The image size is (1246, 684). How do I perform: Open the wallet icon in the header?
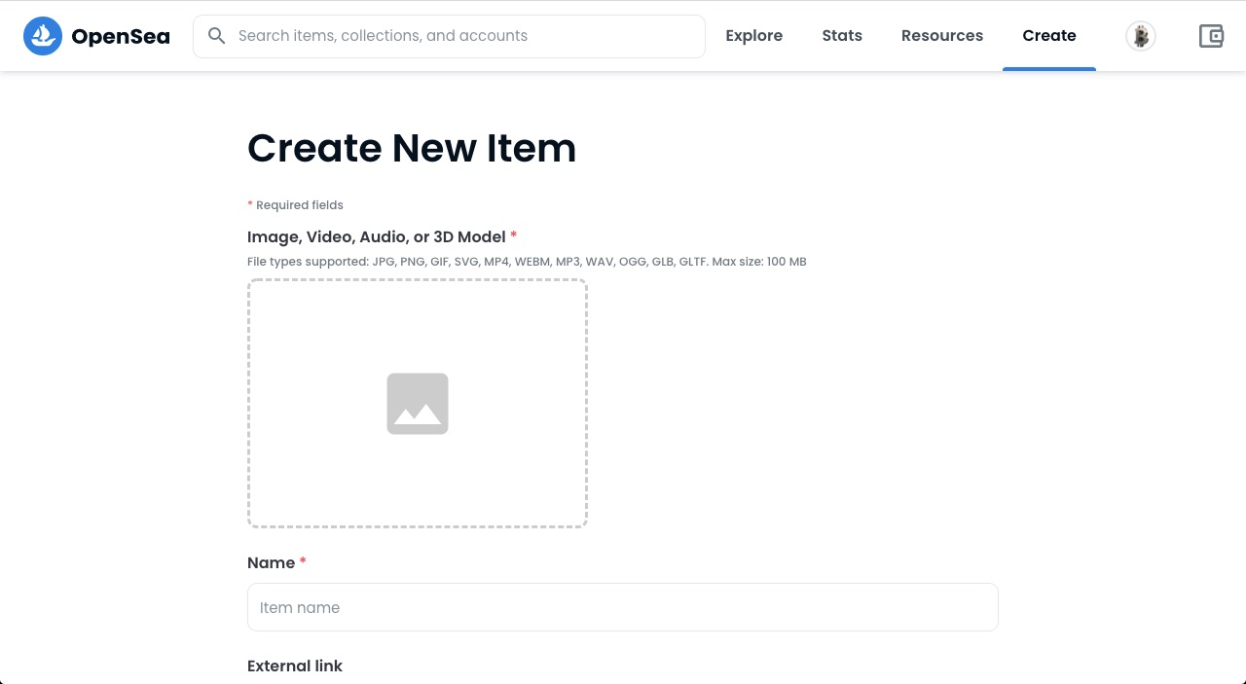[x=1211, y=36]
